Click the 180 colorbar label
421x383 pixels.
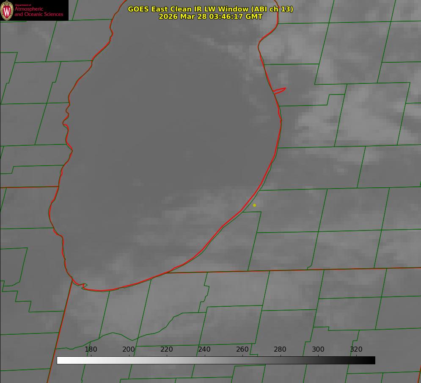[91, 350]
